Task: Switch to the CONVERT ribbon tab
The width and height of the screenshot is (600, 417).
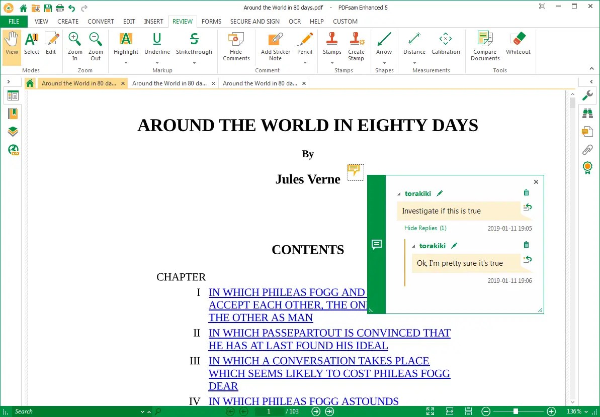Action: pyautogui.click(x=101, y=22)
